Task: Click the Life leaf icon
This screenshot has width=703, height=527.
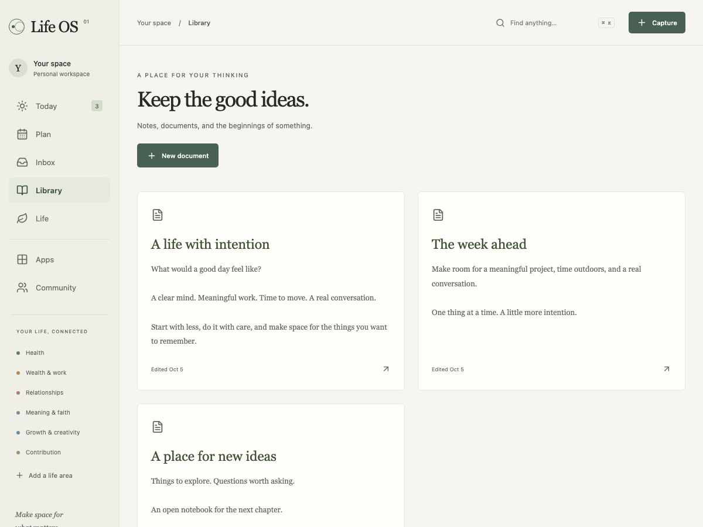Action: 22,218
